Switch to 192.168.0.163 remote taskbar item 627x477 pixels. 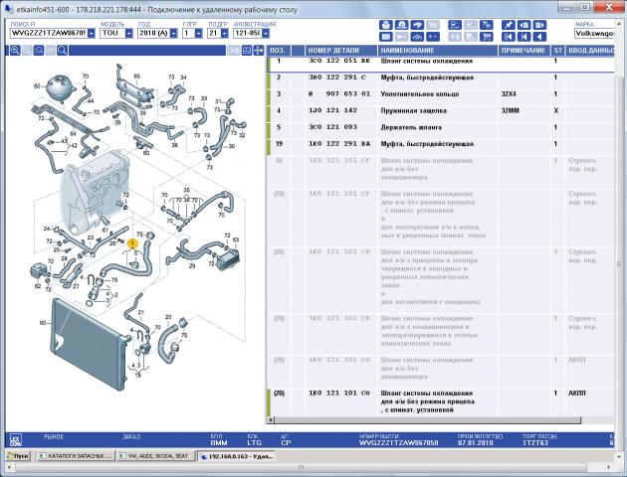(236, 456)
